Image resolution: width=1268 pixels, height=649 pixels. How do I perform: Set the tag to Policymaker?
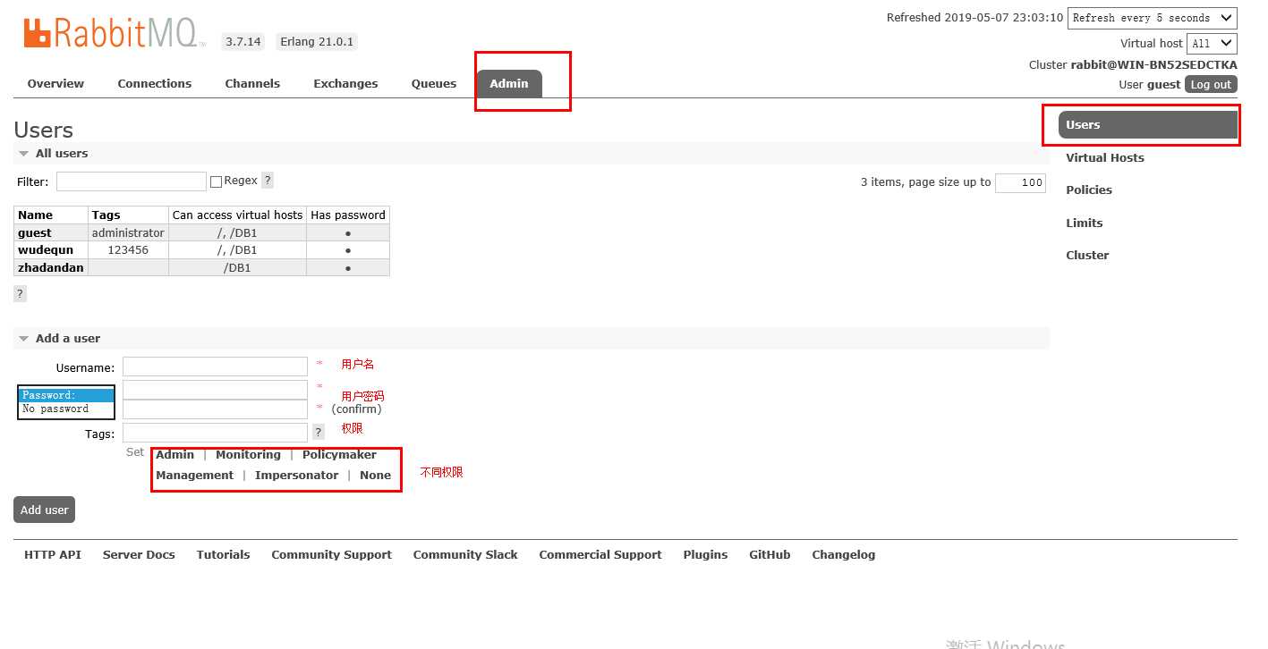[x=339, y=455]
